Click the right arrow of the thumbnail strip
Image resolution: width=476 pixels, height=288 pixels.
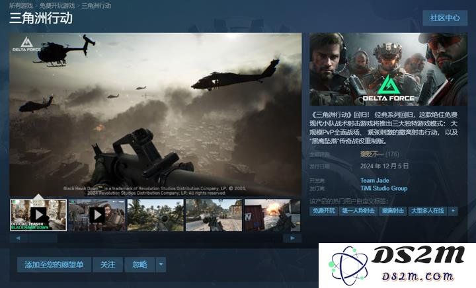click(x=292, y=238)
